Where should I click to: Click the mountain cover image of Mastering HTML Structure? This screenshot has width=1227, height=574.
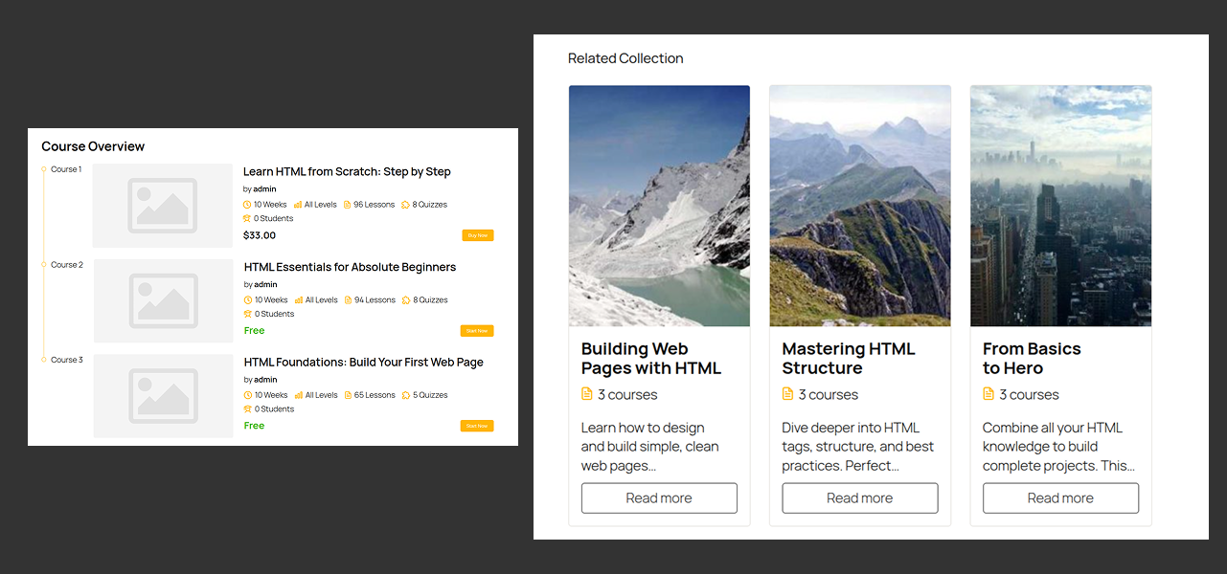tap(859, 205)
